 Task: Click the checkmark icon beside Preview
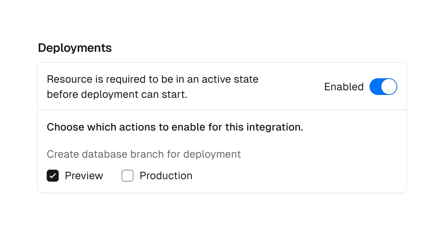pos(53,176)
